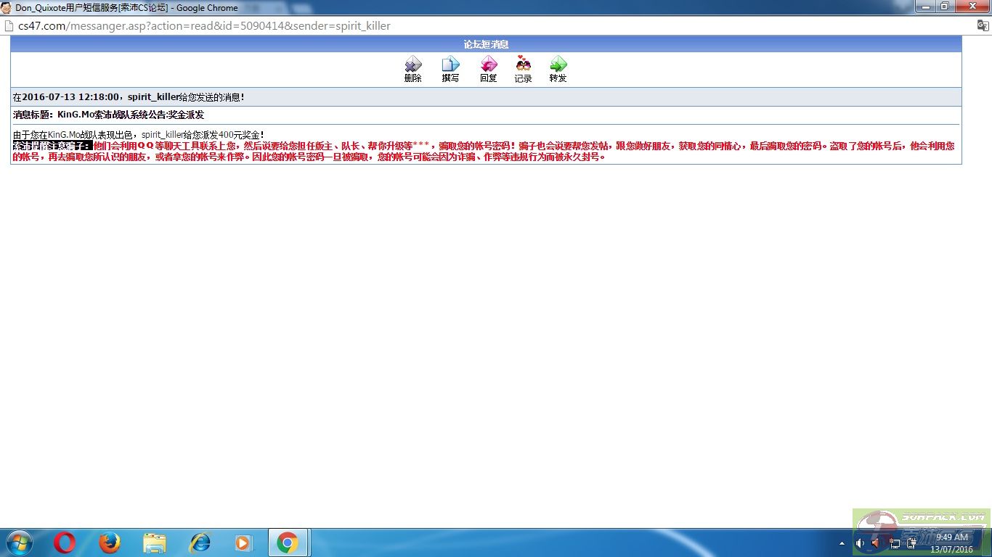The image size is (992, 557).
Task: Switch to Google Chrome taskbar button
Action: [288, 542]
